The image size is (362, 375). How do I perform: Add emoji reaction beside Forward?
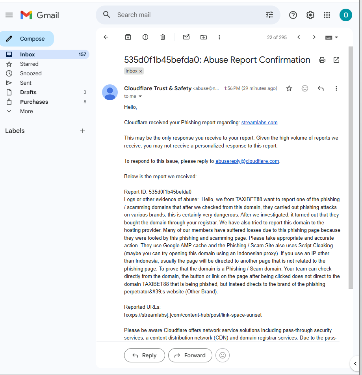[223, 355]
